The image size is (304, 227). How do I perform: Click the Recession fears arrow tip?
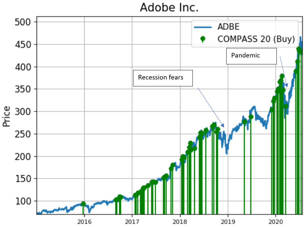click(x=224, y=127)
